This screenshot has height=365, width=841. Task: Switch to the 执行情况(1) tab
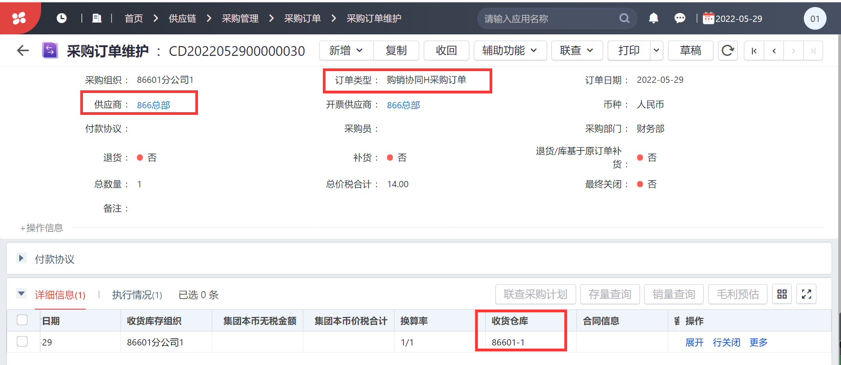point(137,295)
